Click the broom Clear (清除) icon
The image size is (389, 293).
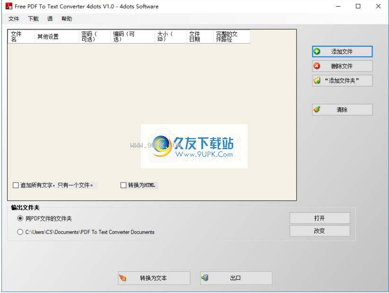coord(317,109)
